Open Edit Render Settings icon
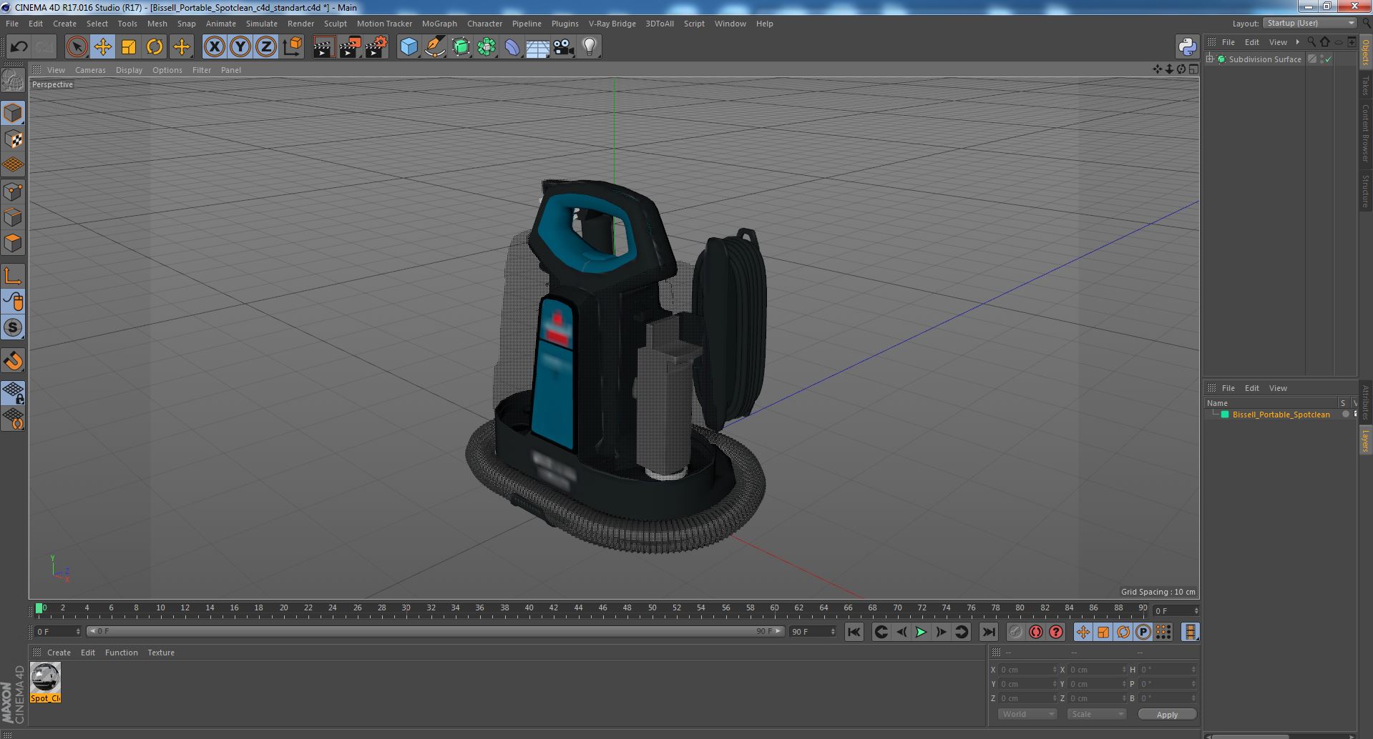Viewport: 1373px width, 739px height. tap(376, 47)
